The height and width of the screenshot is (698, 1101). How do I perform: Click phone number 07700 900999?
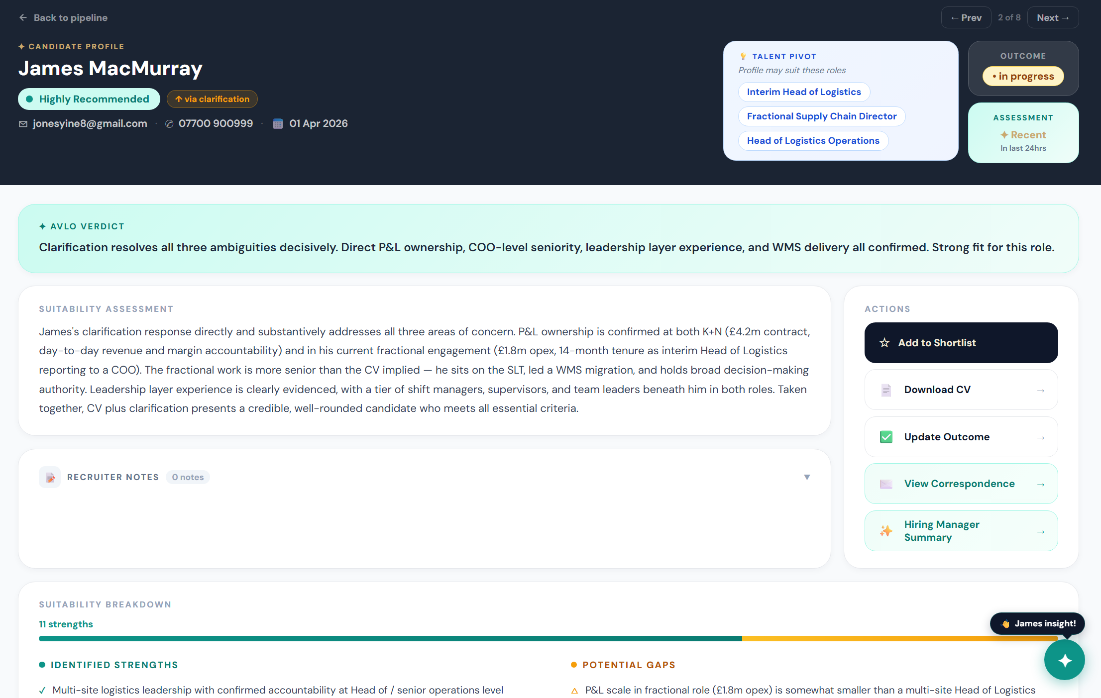point(216,123)
